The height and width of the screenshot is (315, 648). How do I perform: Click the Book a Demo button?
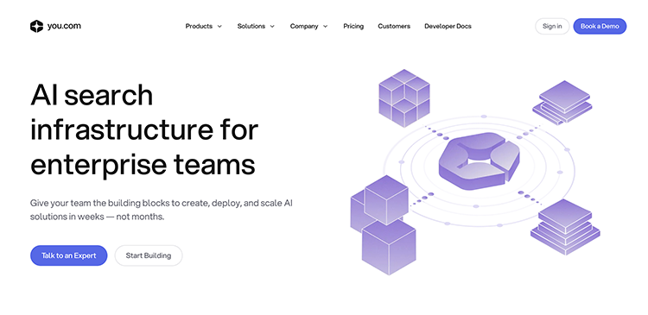coord(600,26)
